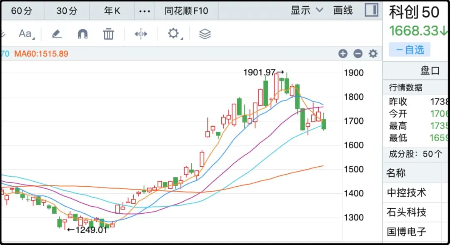Click the 行情数据 section header
This screenshot has height=245, width=450.
pos(405,87)
